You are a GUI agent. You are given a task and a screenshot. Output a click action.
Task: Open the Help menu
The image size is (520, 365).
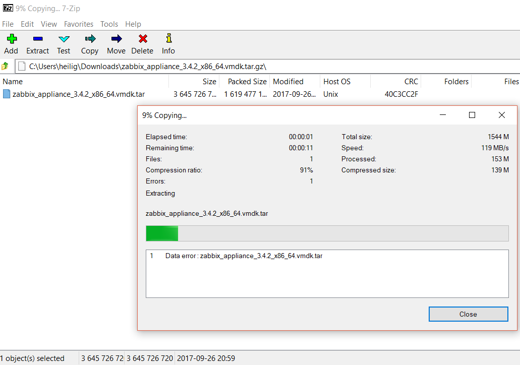click(133, 24)
